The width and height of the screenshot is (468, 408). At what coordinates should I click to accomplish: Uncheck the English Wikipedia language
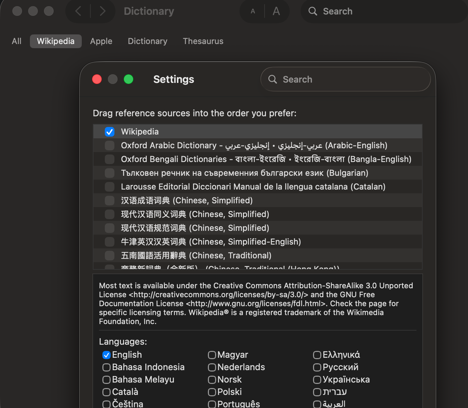click(107, 355)
